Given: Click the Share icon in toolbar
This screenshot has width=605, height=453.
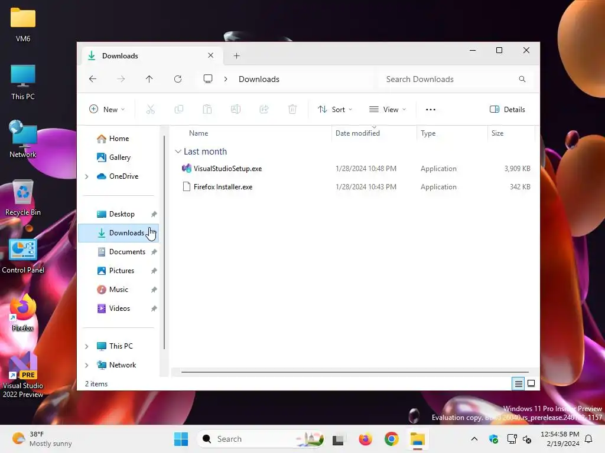Looking at the screenshot, I should coord(264,109).
